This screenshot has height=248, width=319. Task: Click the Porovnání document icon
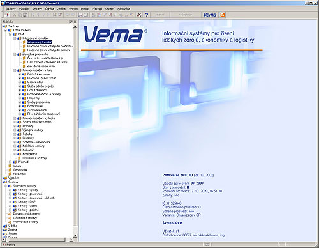[x=10, y=174]
